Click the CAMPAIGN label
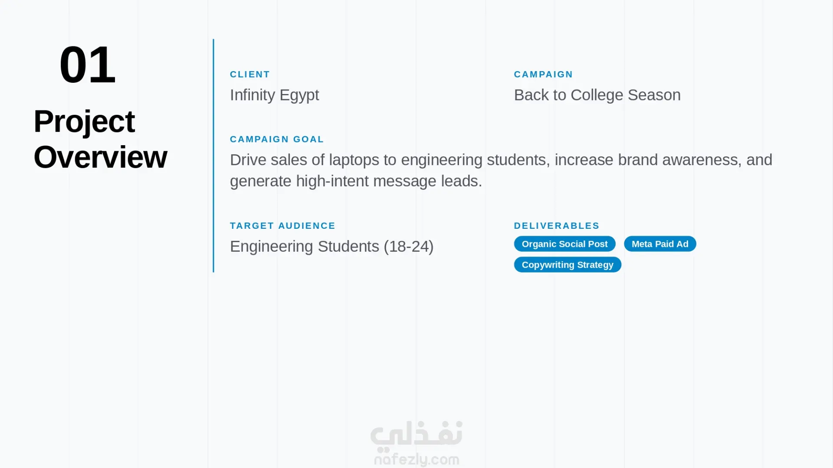The width and height of the screenshot is (833, 468). [x=543, y=75]
